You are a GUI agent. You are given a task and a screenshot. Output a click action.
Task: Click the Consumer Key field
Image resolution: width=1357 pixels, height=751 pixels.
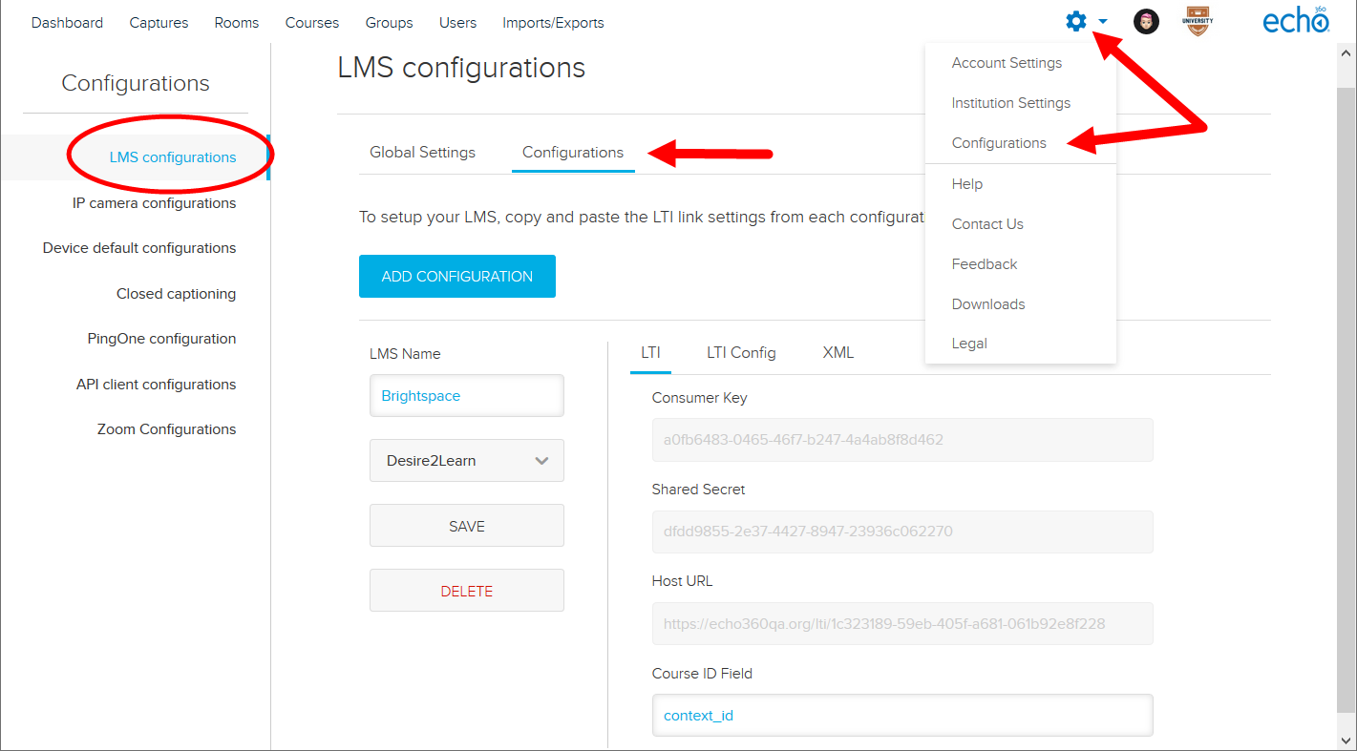(902, 440)
